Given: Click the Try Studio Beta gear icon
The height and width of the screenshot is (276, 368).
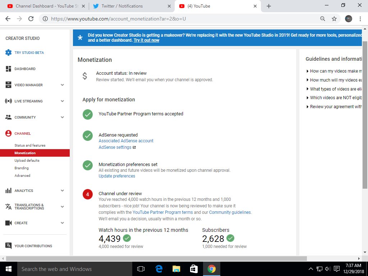Looking at the screenshot, I should [9, 52].
